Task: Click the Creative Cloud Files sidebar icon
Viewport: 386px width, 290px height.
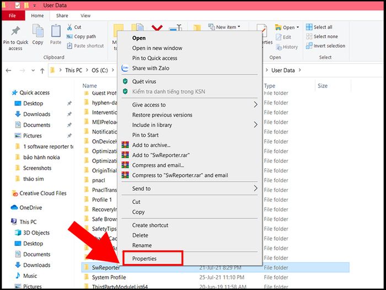Action: pyautogui.click(x=14, y=193)
